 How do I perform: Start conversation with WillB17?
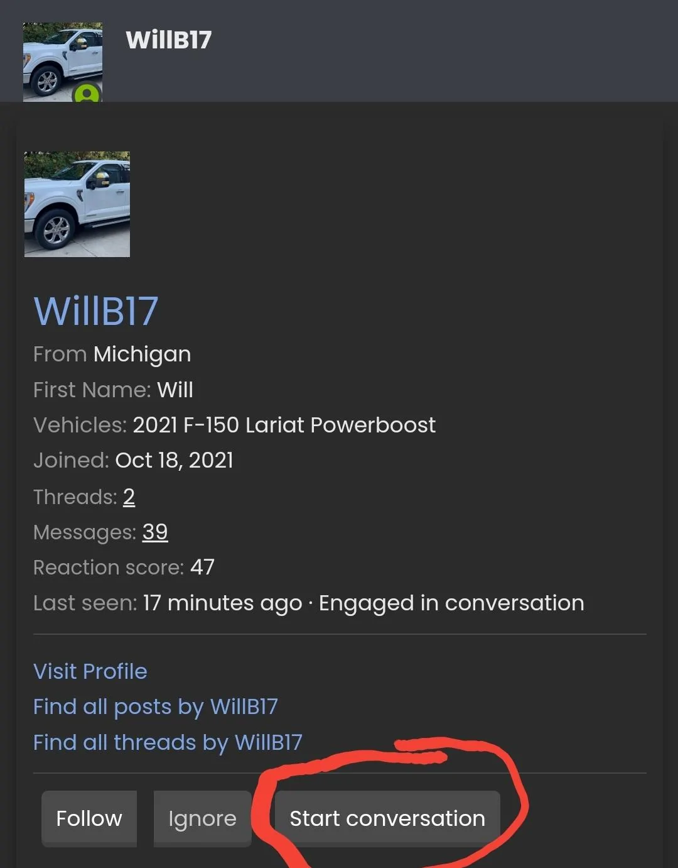click(x=387, y=818)
